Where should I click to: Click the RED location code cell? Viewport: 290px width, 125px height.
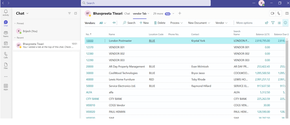coord(152,79)
